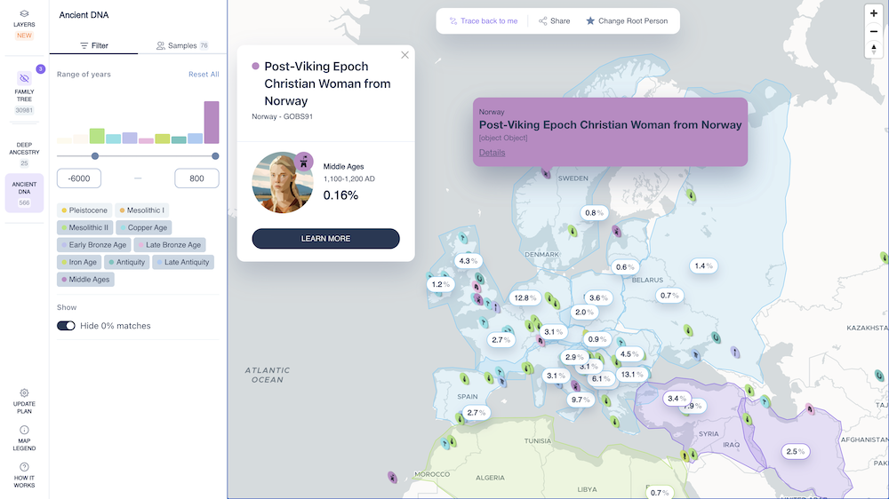The image size is (889, 499).
Task: Click the Details link in purple tooltip
Action: (x=492, y=153)
